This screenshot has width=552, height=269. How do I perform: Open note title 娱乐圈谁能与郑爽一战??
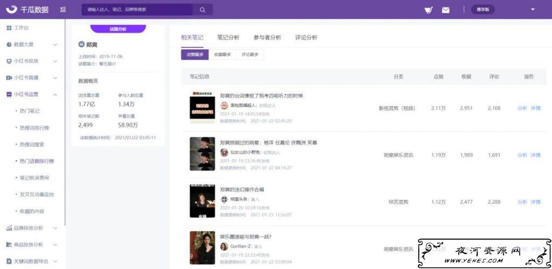point(245,237)
